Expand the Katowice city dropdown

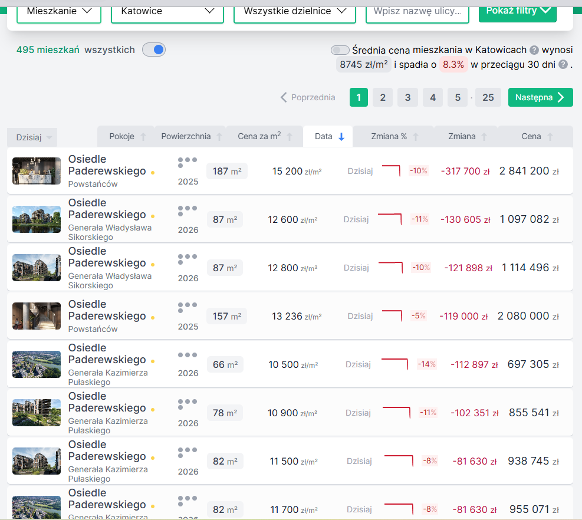tap(167, 11)
